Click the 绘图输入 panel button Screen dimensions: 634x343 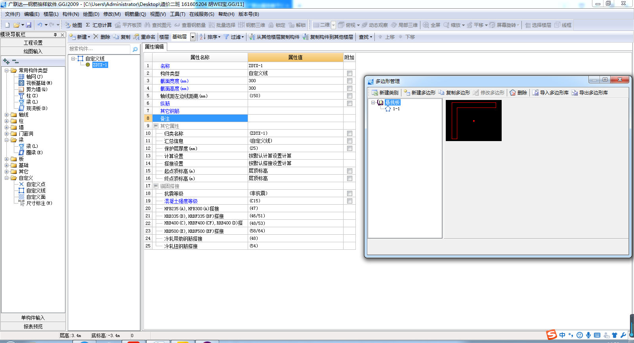pyautogui.click(x=33, y=51)
